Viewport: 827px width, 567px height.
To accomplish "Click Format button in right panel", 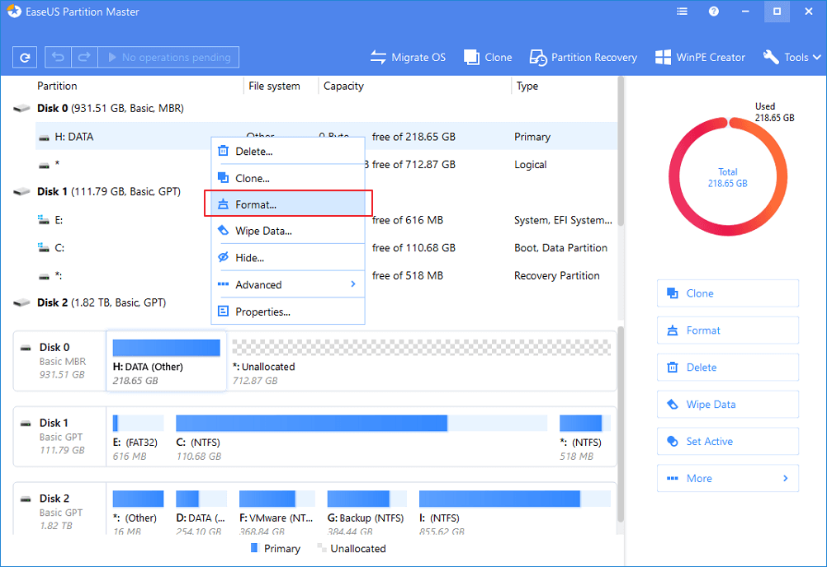I will [x=728, y=330].
